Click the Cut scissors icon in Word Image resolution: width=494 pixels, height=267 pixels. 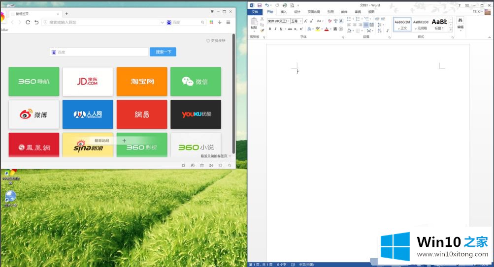tap(262, 19)
